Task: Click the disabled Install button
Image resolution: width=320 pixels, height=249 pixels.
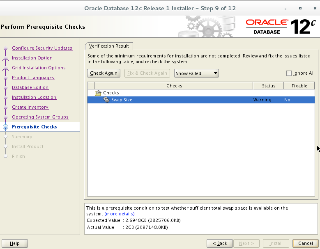Action: coord(276,243)
